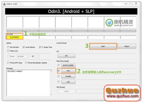Click the DUMP file button
142x103 pixels.
tap(66, 91)
